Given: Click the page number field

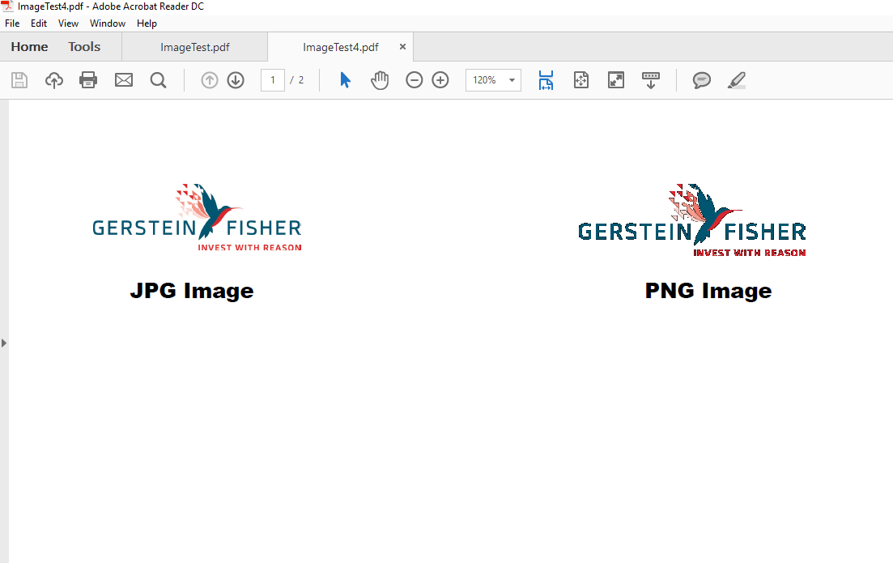Looking at the screenshot, I should click(273, 80).
